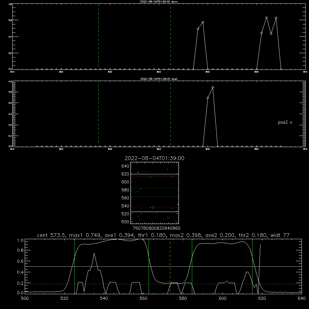This screenshot has width=309, height=309.
Task: Click the blue dotted threshold line in bottom plot
Action: tap(163, 284)
